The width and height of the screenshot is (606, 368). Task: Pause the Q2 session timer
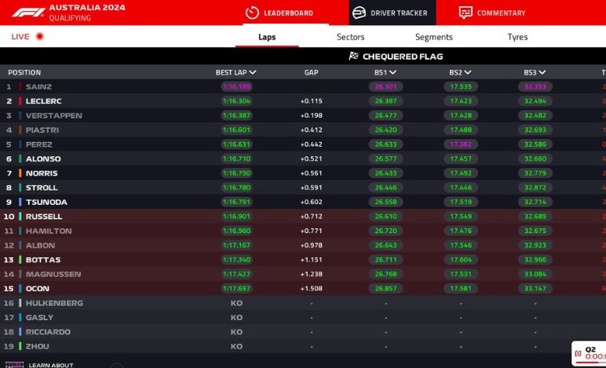[x=578, y=354]
